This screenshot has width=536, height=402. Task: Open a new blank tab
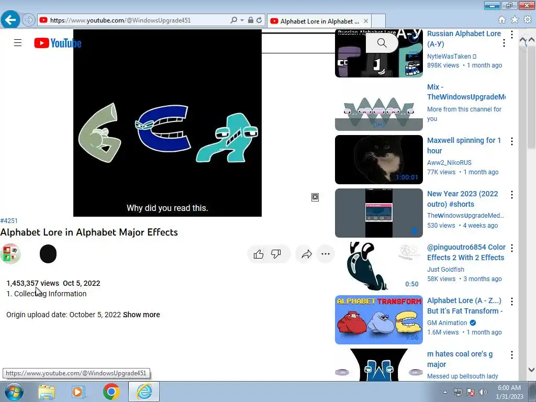378,21
